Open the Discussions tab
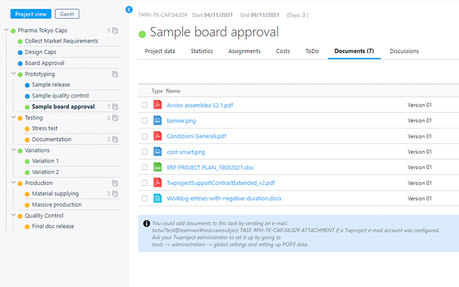Screen dimensions: 459x287 pos(404,51)
